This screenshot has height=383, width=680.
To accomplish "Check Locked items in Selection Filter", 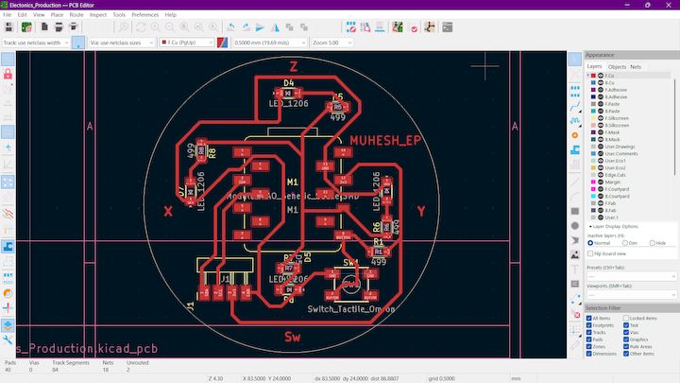I will pyautogui.click(x=626, y=319).
